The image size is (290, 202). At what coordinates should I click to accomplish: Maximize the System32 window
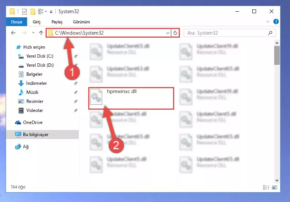click(254, 11)
